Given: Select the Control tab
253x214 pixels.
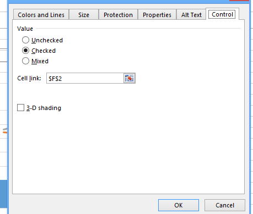Looking at the screenshot, I should (x=222, y=14).
